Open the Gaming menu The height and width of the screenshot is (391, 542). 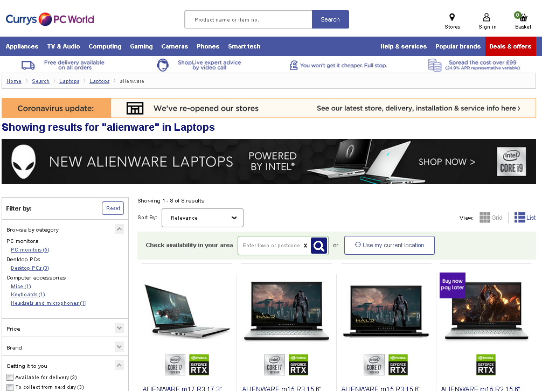(x=141, y=46)
